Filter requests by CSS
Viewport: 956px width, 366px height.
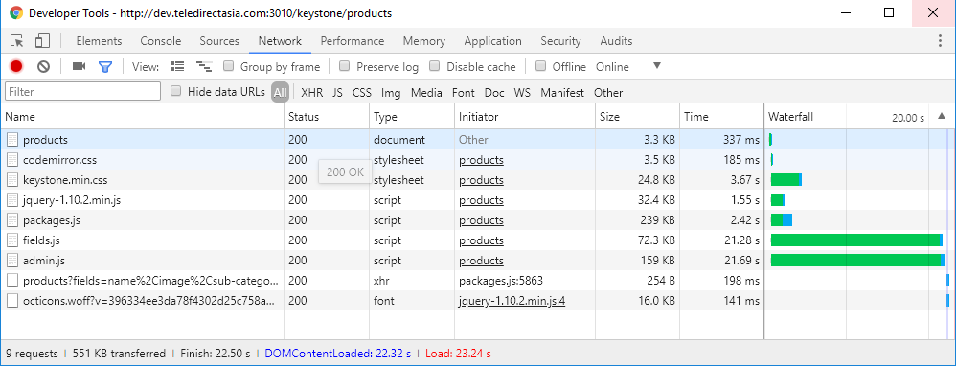tap(362, 93)
